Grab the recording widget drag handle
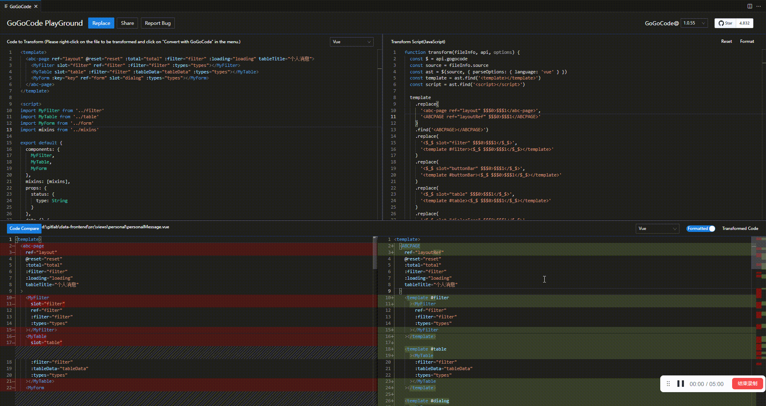This screenshot has height=406, width=766. pos(668,384)
